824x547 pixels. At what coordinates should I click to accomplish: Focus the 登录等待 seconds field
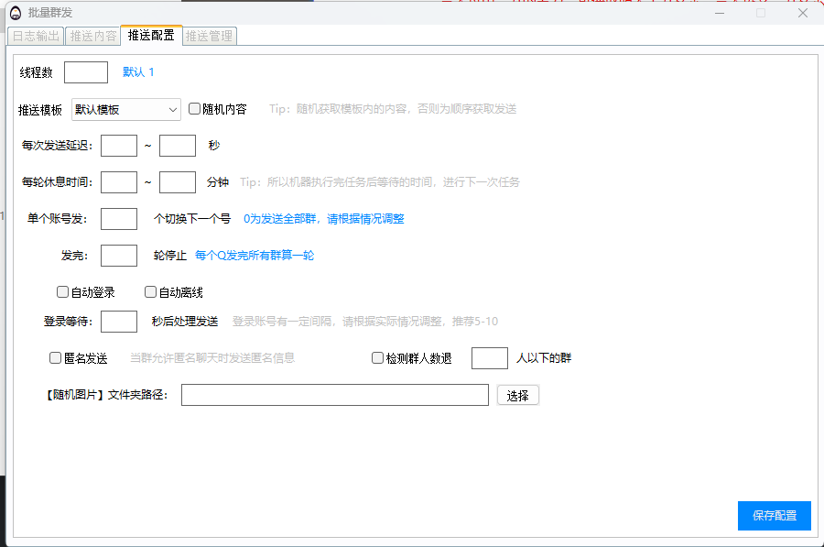pyautogui.click(x=119, y=322)
